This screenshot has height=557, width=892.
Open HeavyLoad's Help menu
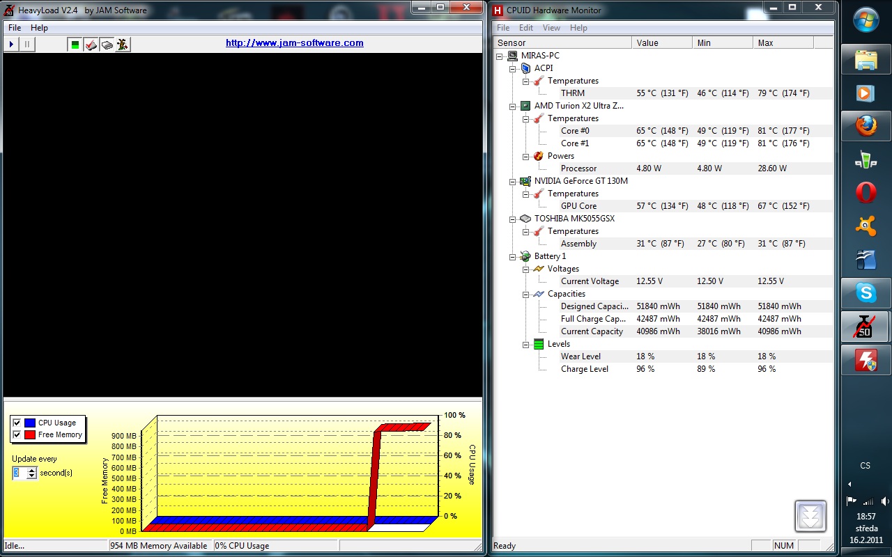(x=39, y=28)
